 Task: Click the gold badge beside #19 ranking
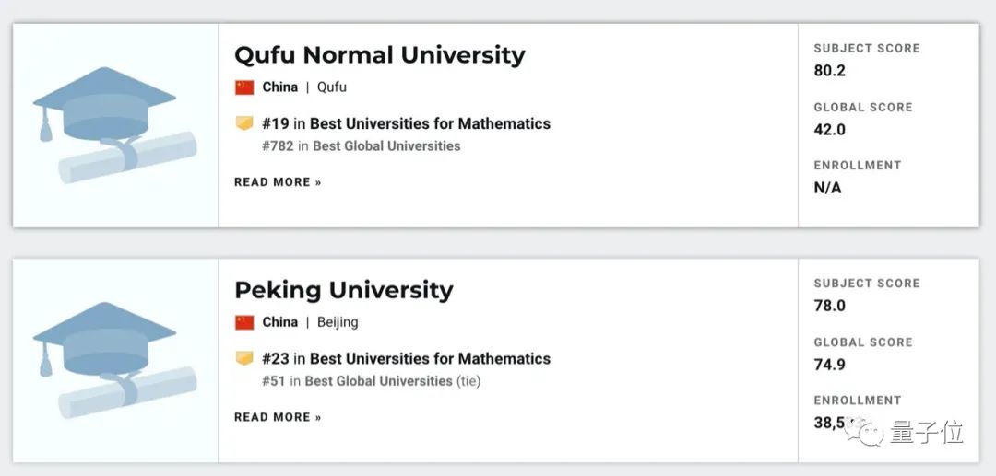click(244, 123)
